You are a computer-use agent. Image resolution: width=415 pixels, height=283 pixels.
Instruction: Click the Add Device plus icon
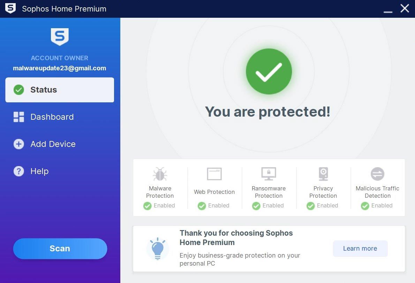pos(19,144)
